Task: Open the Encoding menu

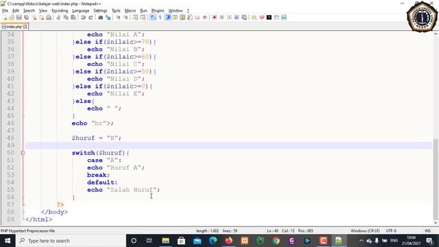Action: click(x=60, y=11)
